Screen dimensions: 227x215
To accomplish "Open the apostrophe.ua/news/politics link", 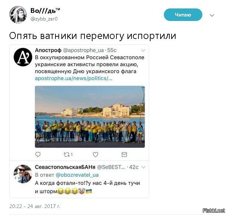I will (x=73, y=78).
